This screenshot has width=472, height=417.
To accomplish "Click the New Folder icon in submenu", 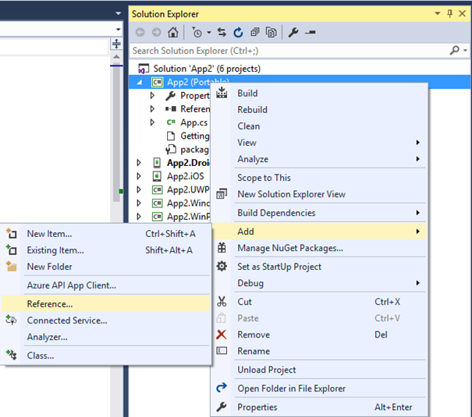I will click(x=11, y=266).
